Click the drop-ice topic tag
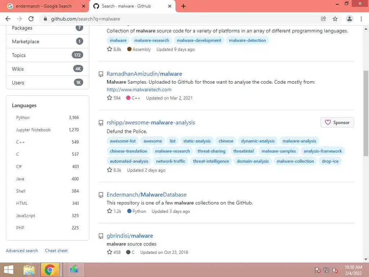Image resolution: width=369 pixels, height=277 pixels. (x=330, y=161)
